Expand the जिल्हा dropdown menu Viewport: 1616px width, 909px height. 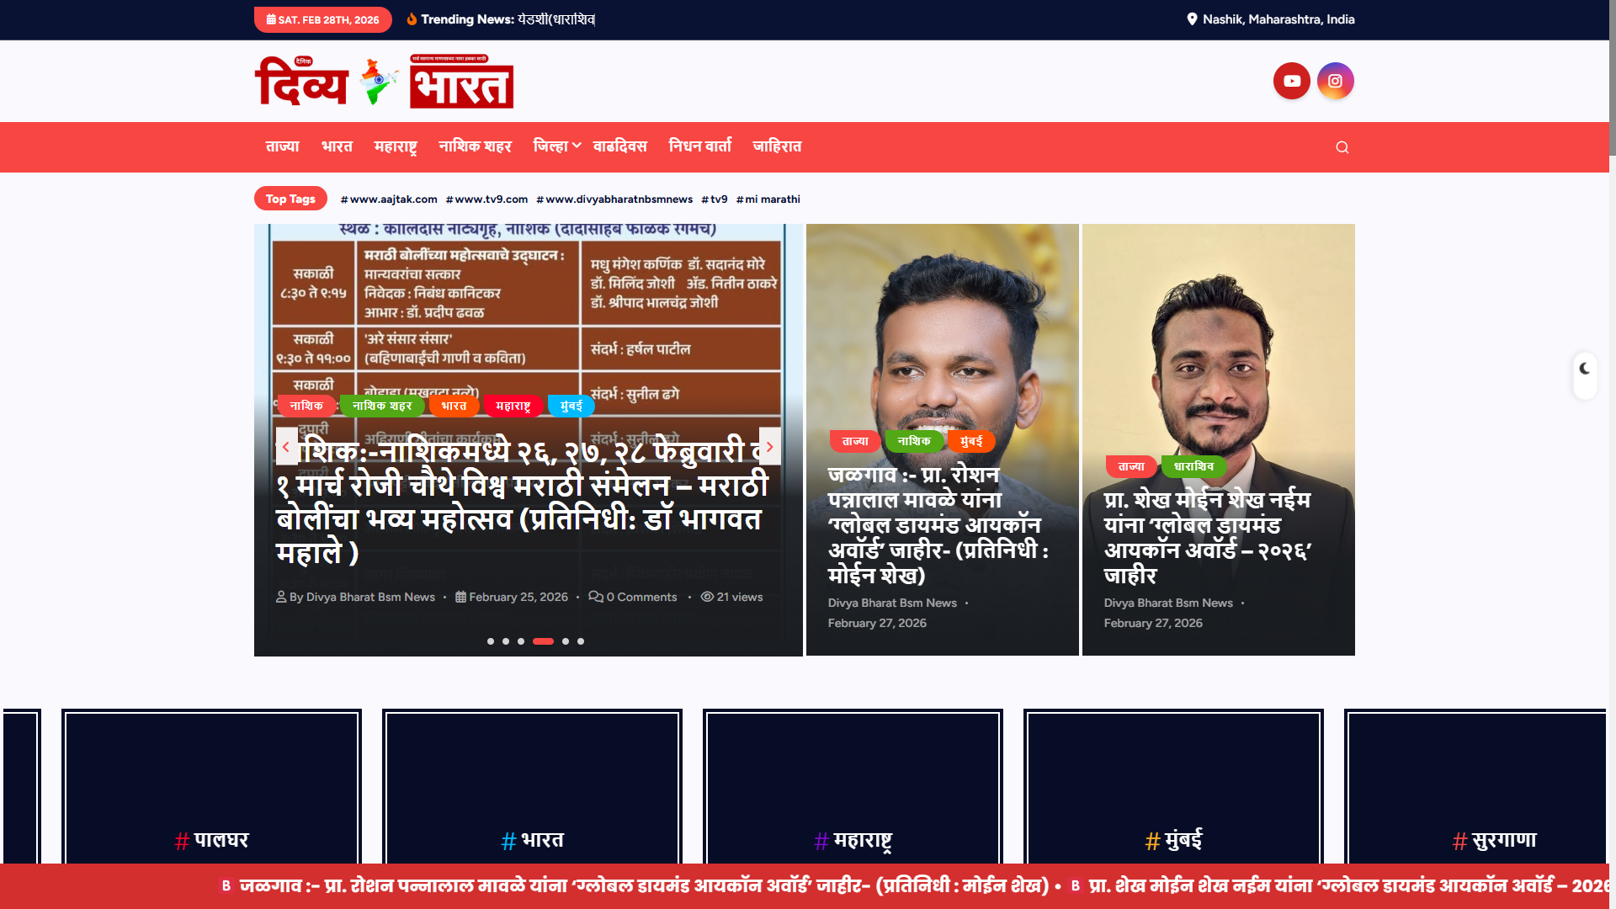click(x=556, y=146)
